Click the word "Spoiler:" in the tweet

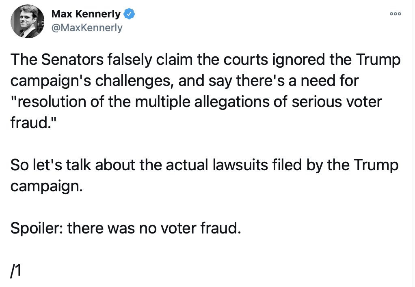[37, 229]
